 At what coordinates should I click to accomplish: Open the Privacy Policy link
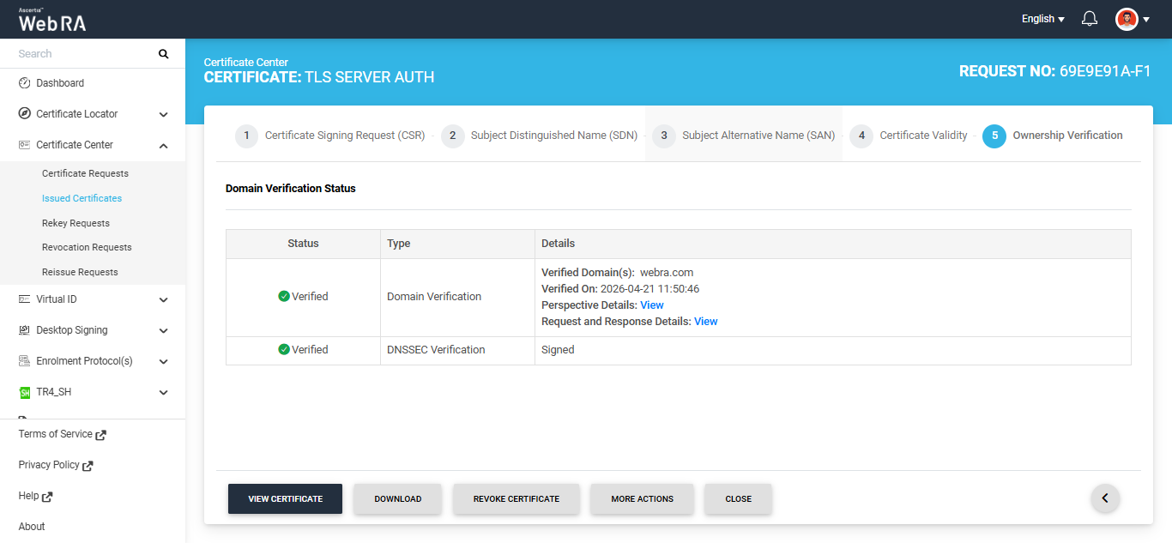point(49,465)
